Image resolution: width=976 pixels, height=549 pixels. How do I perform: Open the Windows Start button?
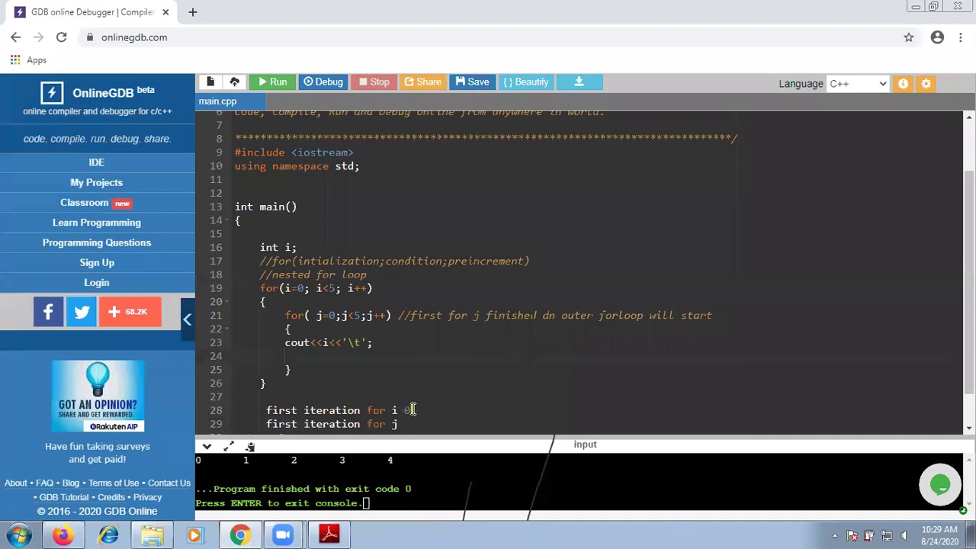[x=19, y=535]
